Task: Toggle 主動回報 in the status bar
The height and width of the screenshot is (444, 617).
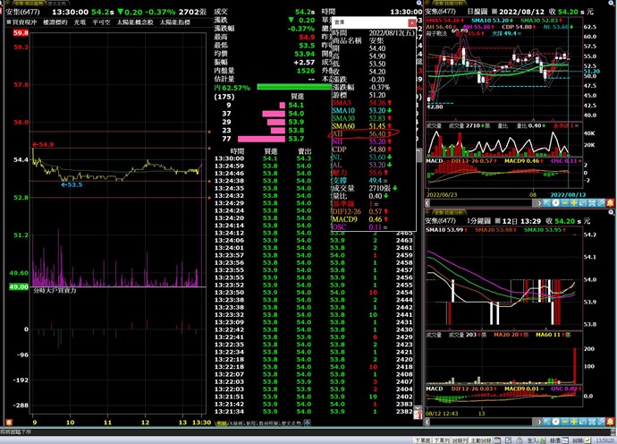Action: click(x=480, y=440)
